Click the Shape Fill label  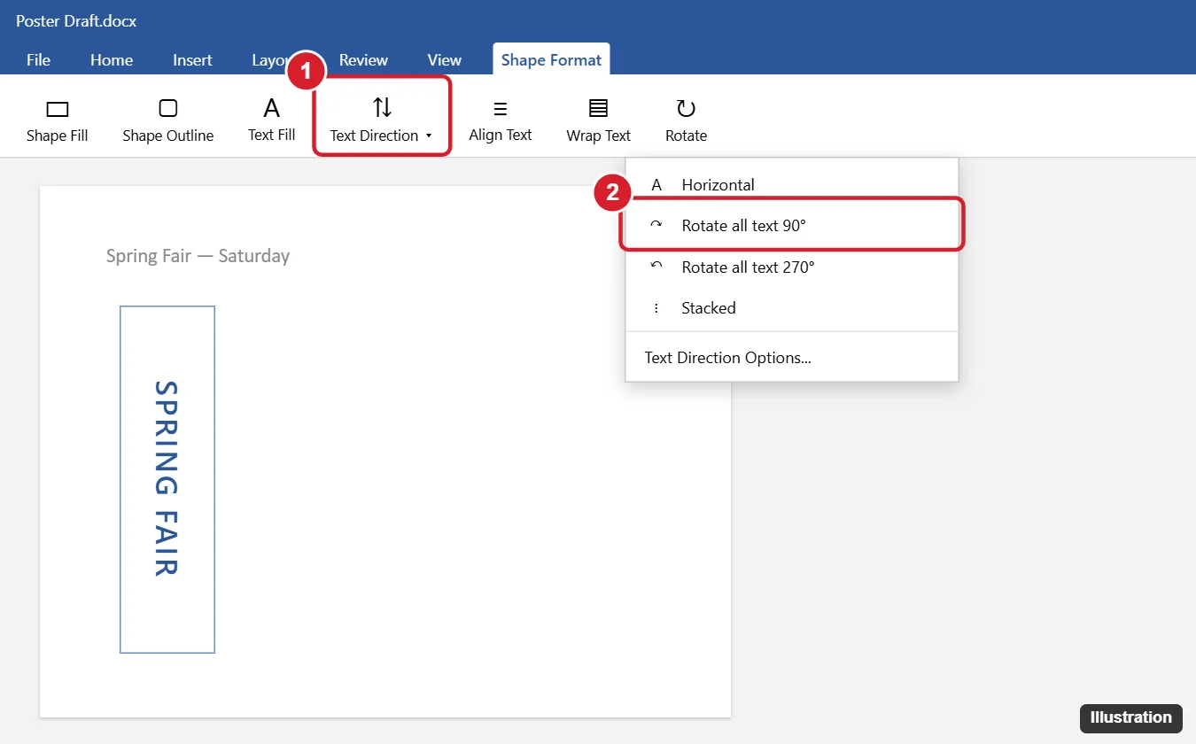[58, 136]
